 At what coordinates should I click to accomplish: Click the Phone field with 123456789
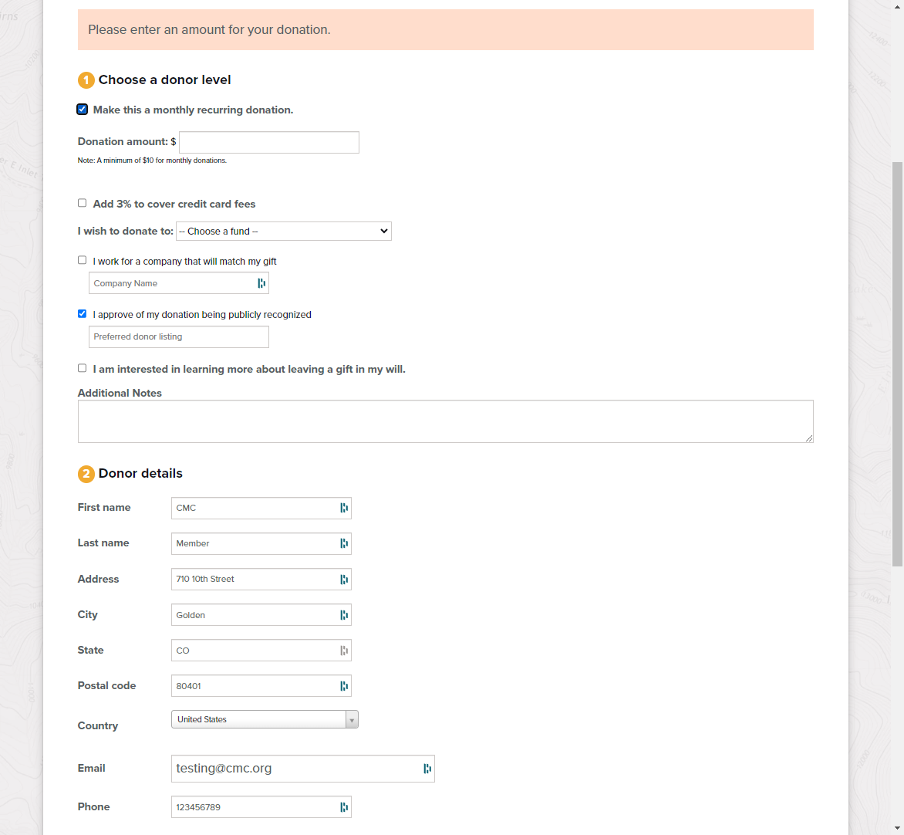[261, 807]
